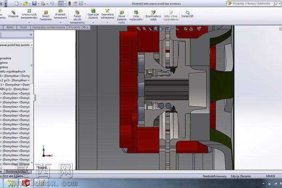The image size is (282, 188).
Task: Click the Wiązanie (Mate) tool
Action: (x=13, y=14)
